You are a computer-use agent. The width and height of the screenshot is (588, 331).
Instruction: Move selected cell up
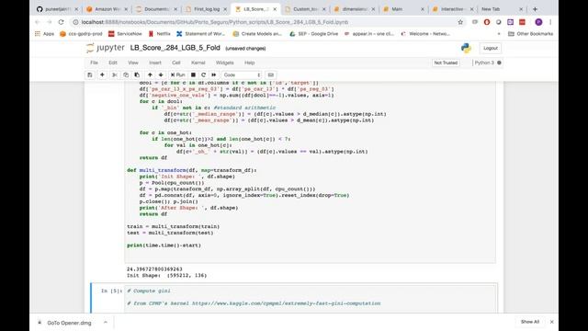[x=150, y=75]
